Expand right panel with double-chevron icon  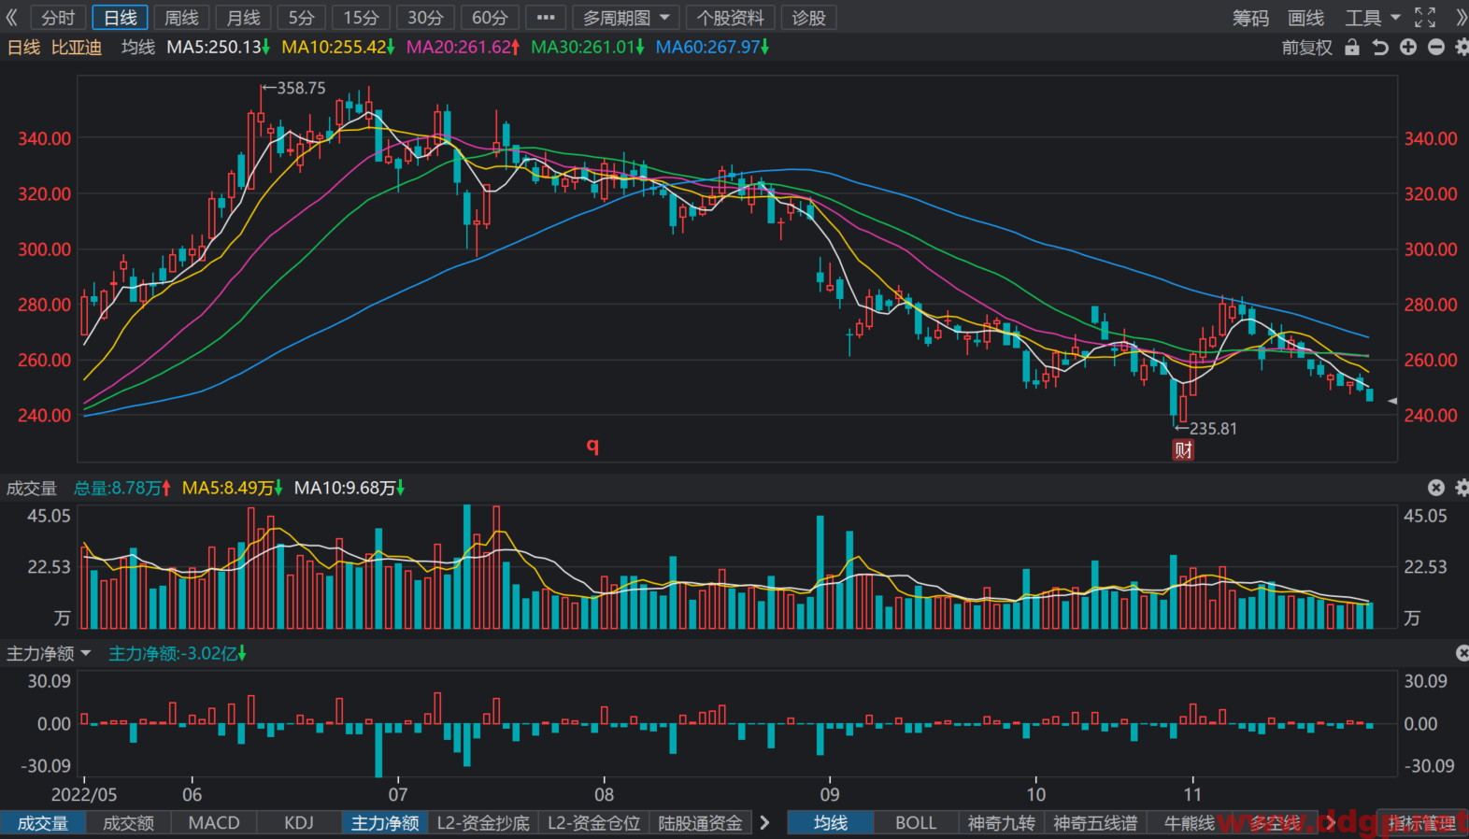pyautogui.click(x=1462, y=18)
